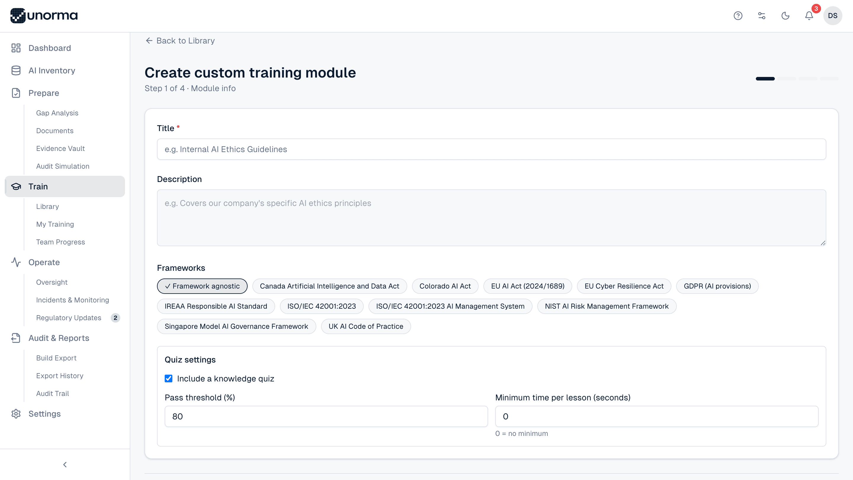
Task: Open Export History
Action: click(60, 376)
